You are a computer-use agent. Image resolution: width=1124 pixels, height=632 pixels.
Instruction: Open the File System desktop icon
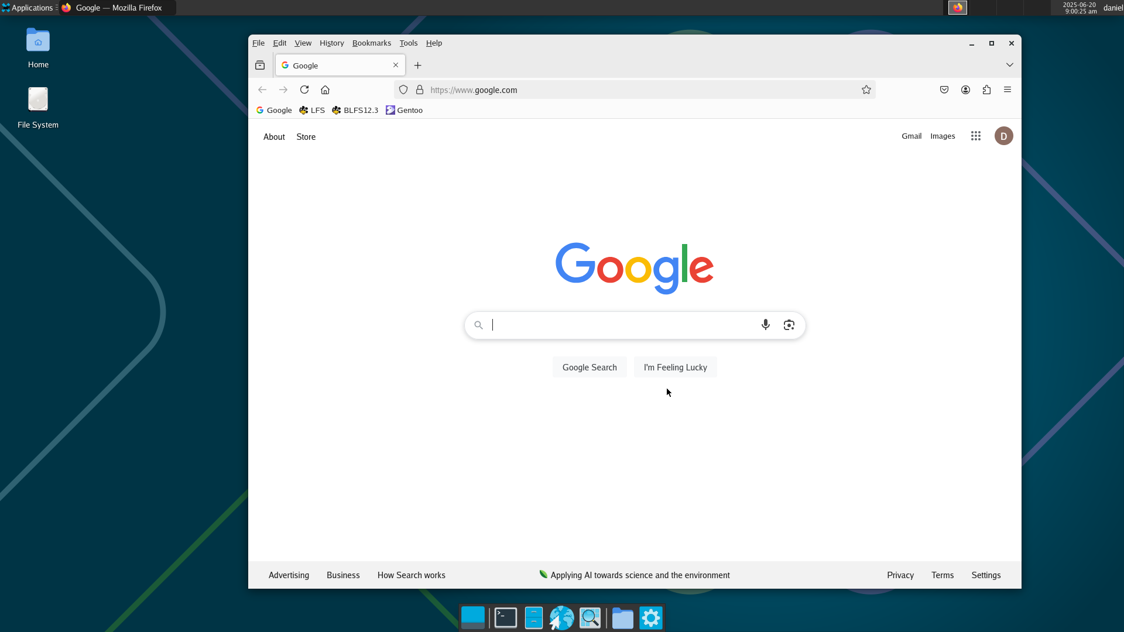coord(38,108)
